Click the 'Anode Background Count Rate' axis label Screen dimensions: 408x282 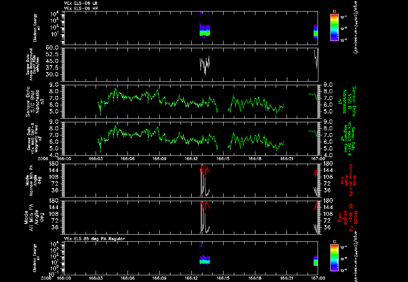(33, 65)
